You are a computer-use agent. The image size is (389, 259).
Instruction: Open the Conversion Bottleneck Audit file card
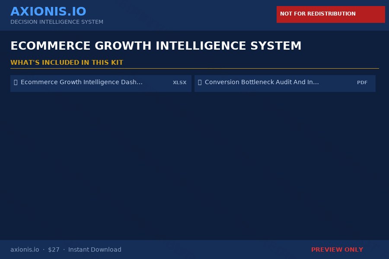click(285, 83)
